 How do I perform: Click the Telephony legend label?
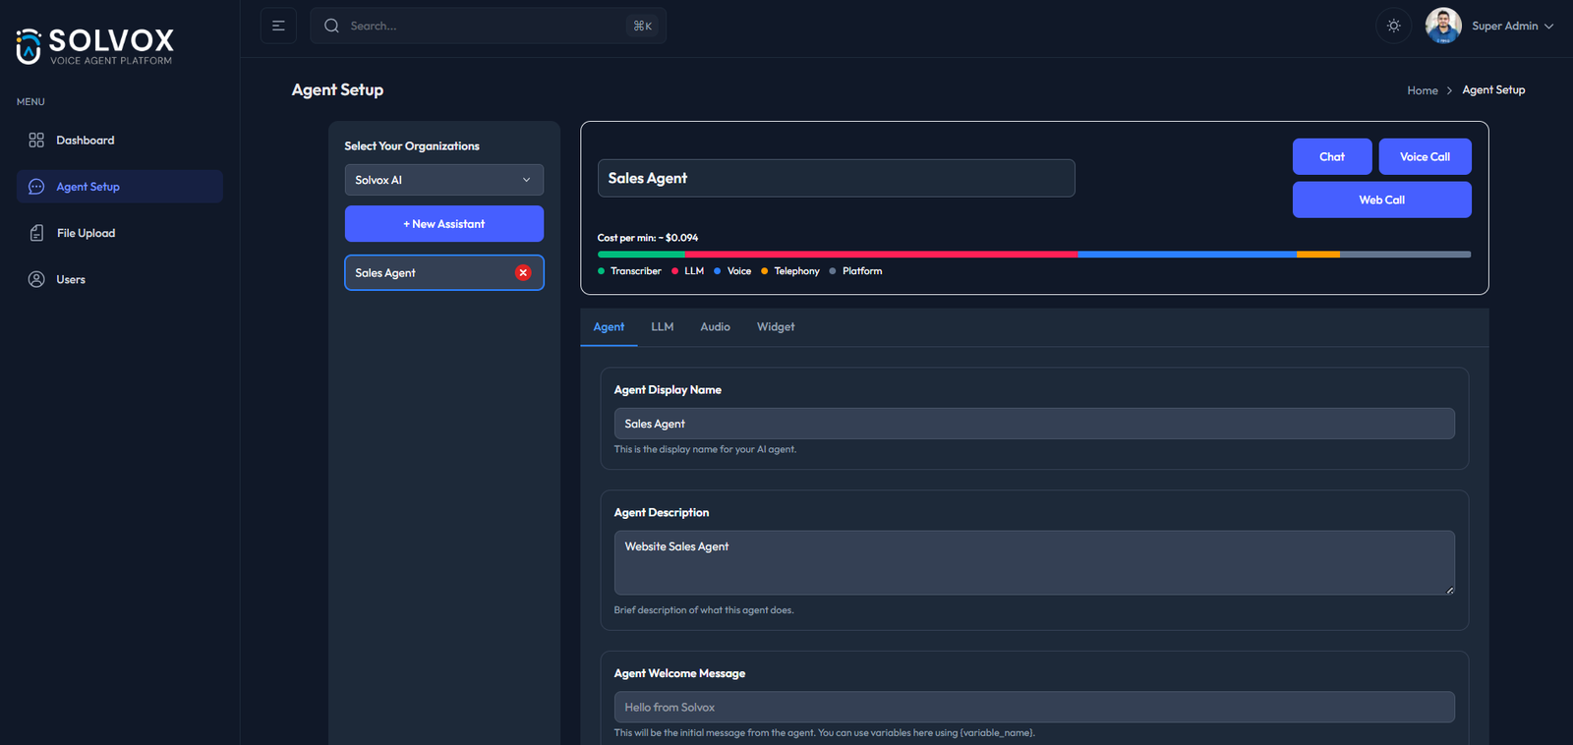[x=796, y=271]
